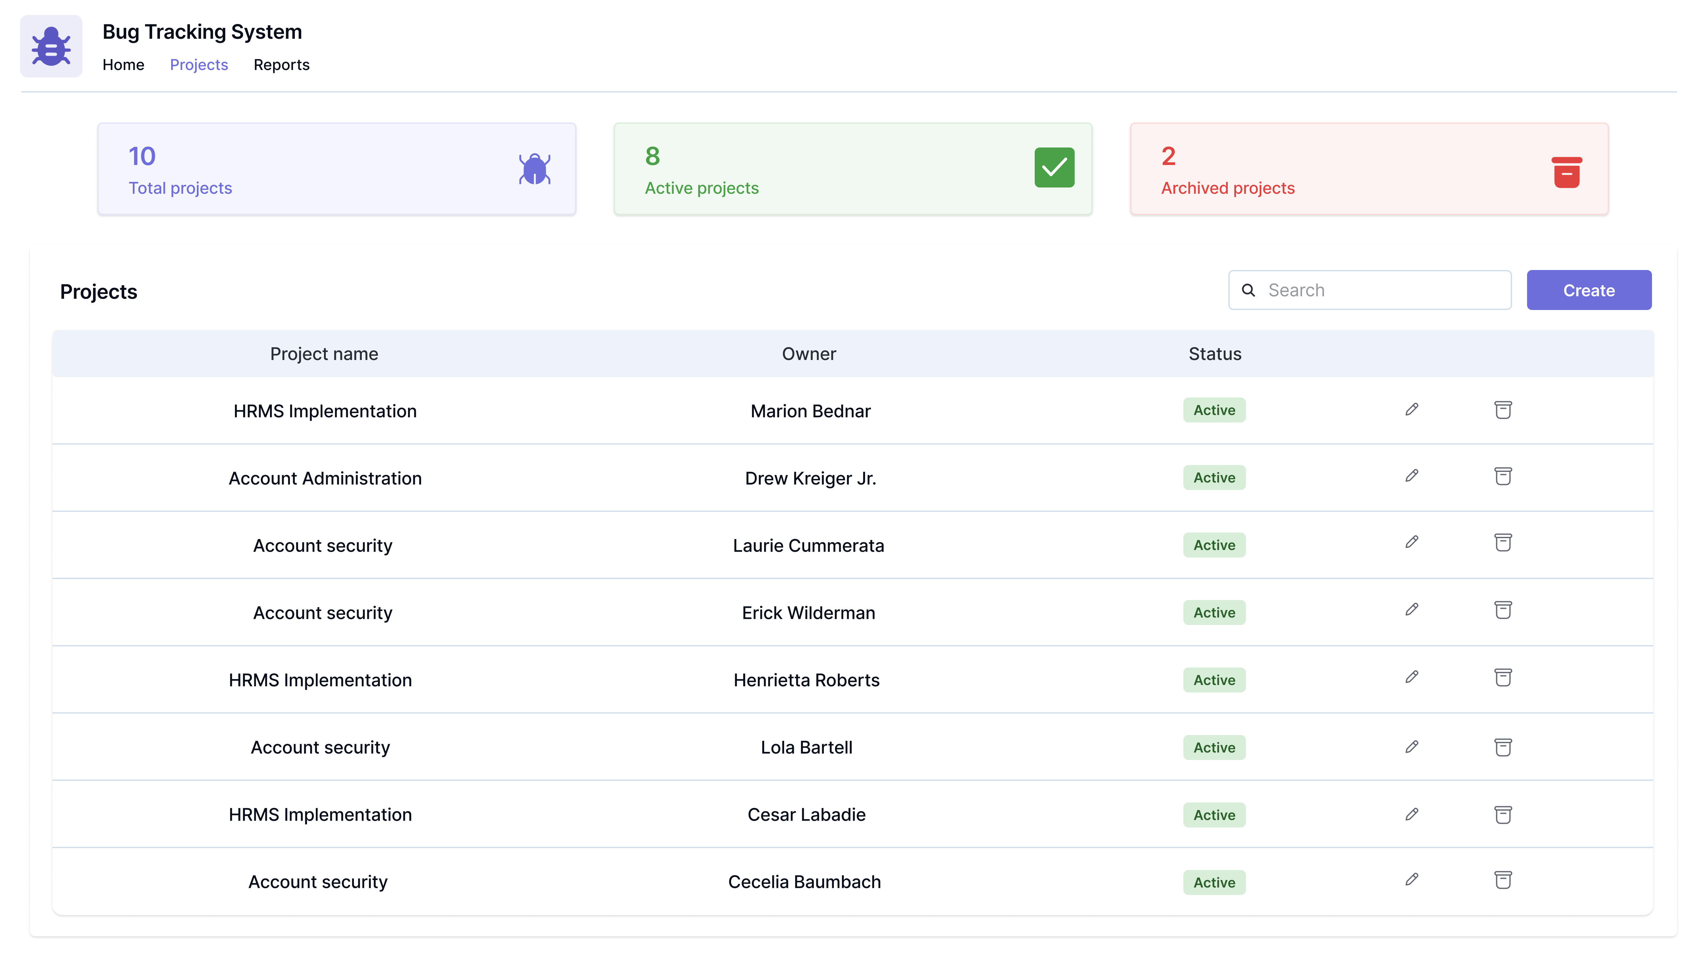
Task: Archive Lola Bartell's project
Action: [x=1503, y=747]
